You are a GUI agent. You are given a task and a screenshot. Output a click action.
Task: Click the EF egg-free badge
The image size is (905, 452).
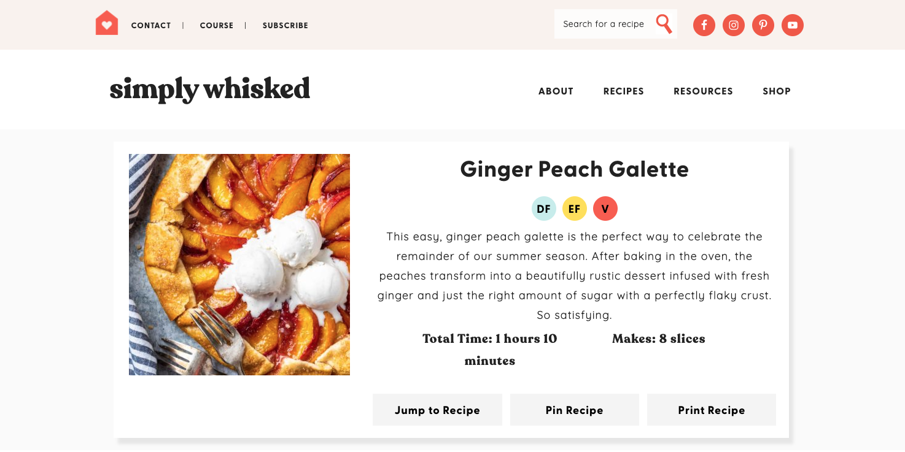[x=574, y=209]
